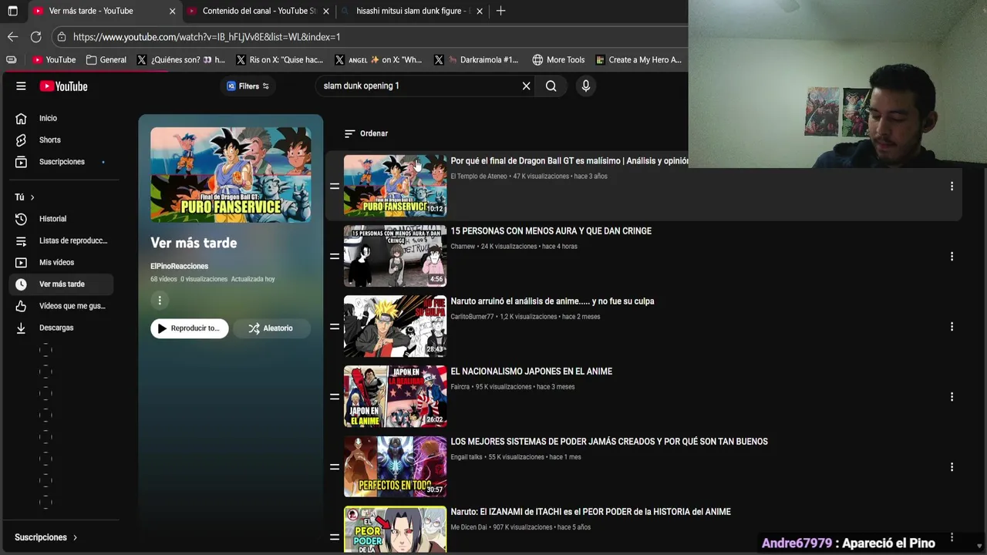Screen dimensions: 987x555
Task: Open the YouTube hamburger guide menu
Action: coord(21,86)
